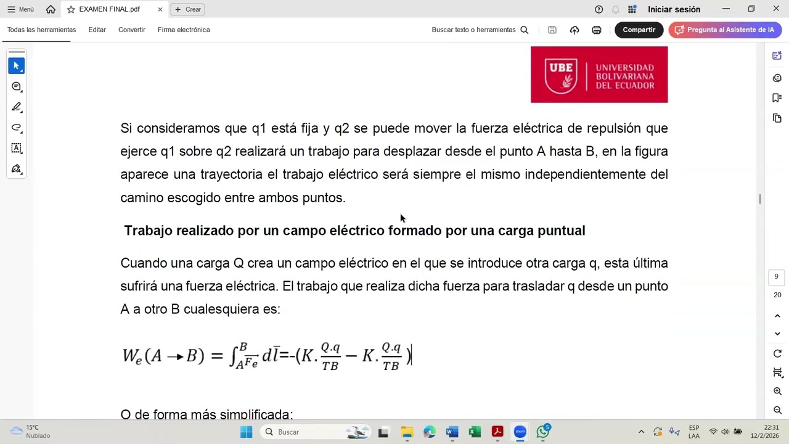The image size is (789, 444).
Task: Click Iniciar sesión
Action: (x=674, y=9)
